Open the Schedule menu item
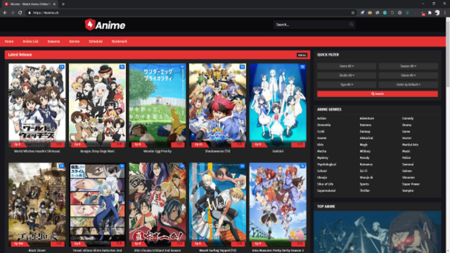 96,41
